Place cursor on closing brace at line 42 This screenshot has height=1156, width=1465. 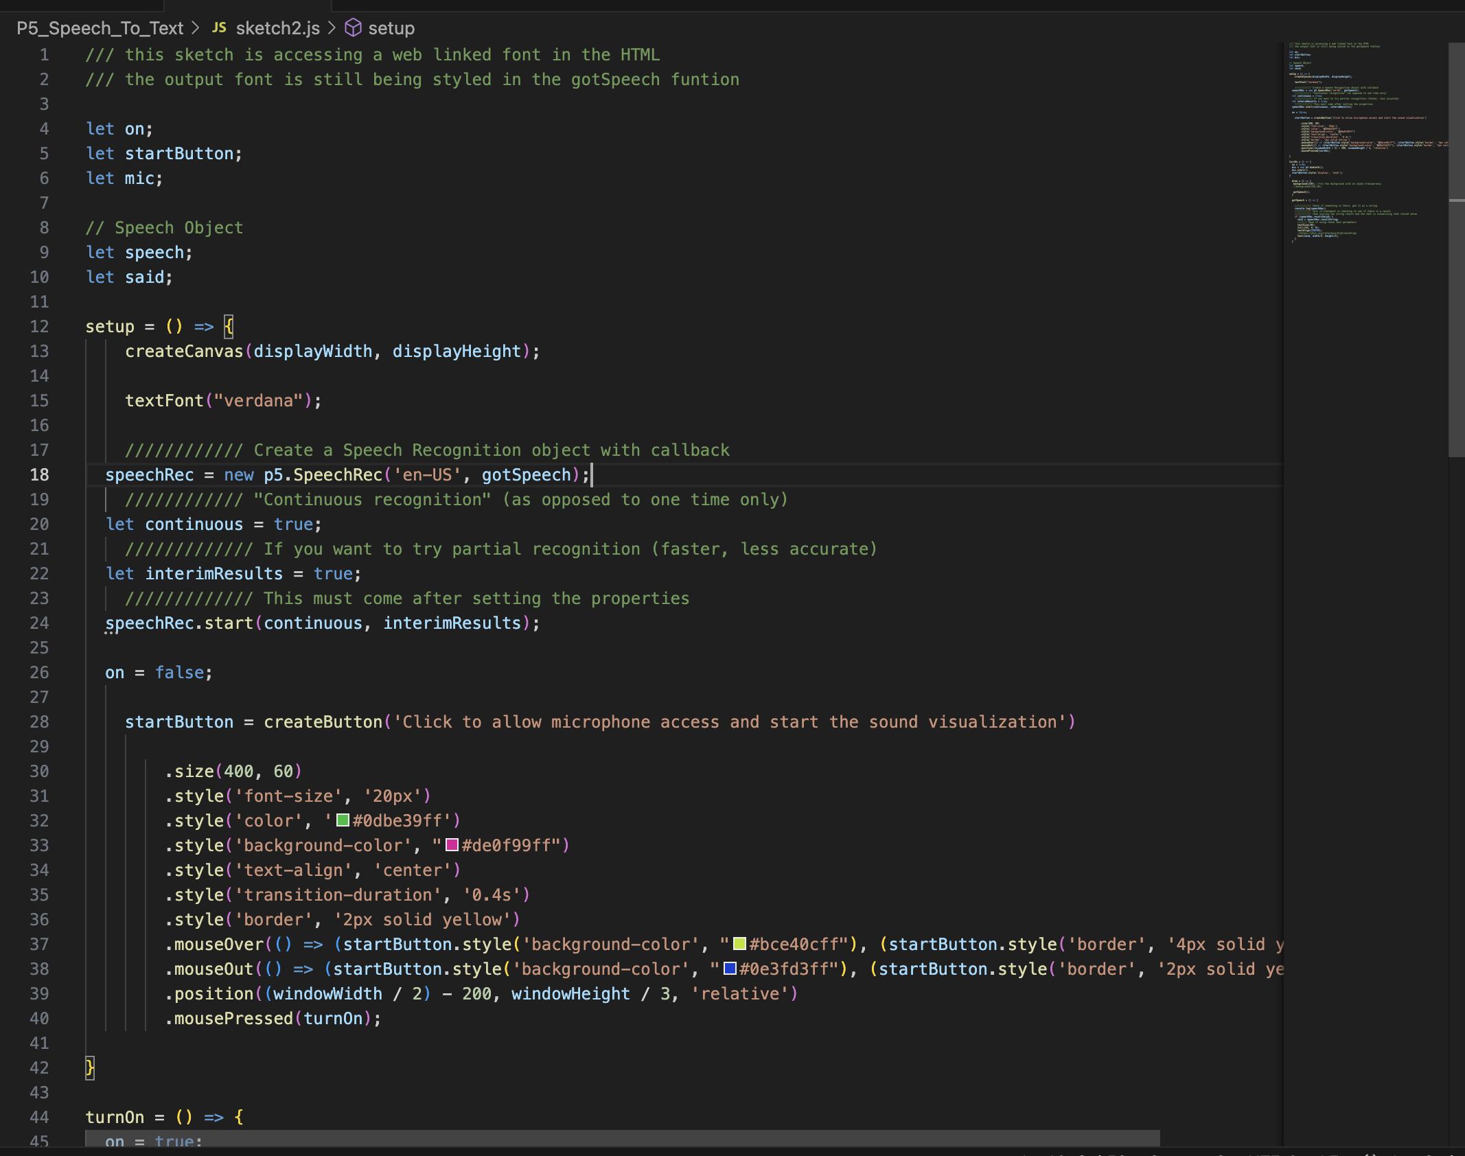point(89,1067)
